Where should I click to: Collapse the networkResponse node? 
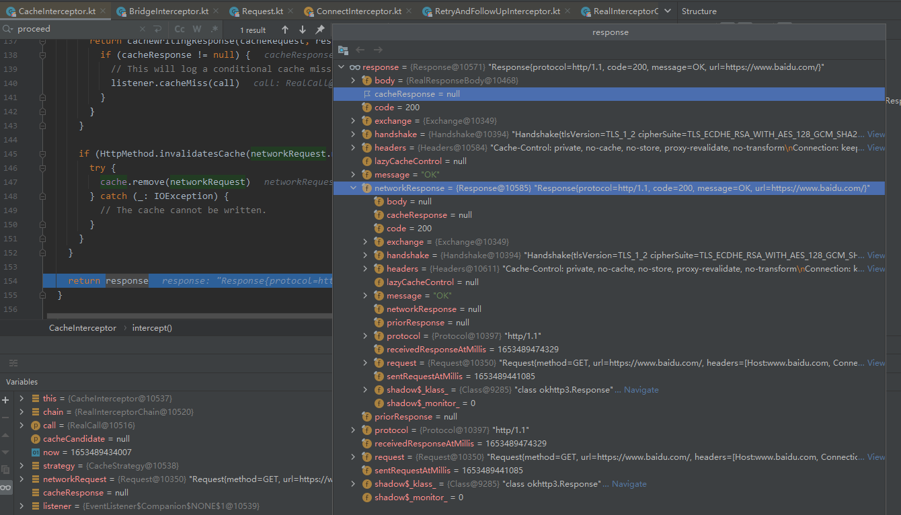[x=354, y=188]
